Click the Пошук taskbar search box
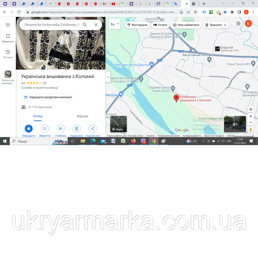Viewport: 258px width, 258px height. 39,141
